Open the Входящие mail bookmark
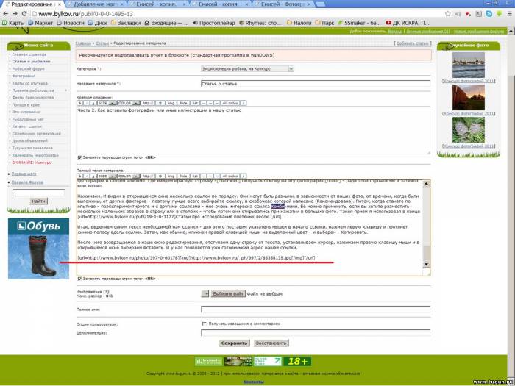The image size is (515, 386). [167, 23]
